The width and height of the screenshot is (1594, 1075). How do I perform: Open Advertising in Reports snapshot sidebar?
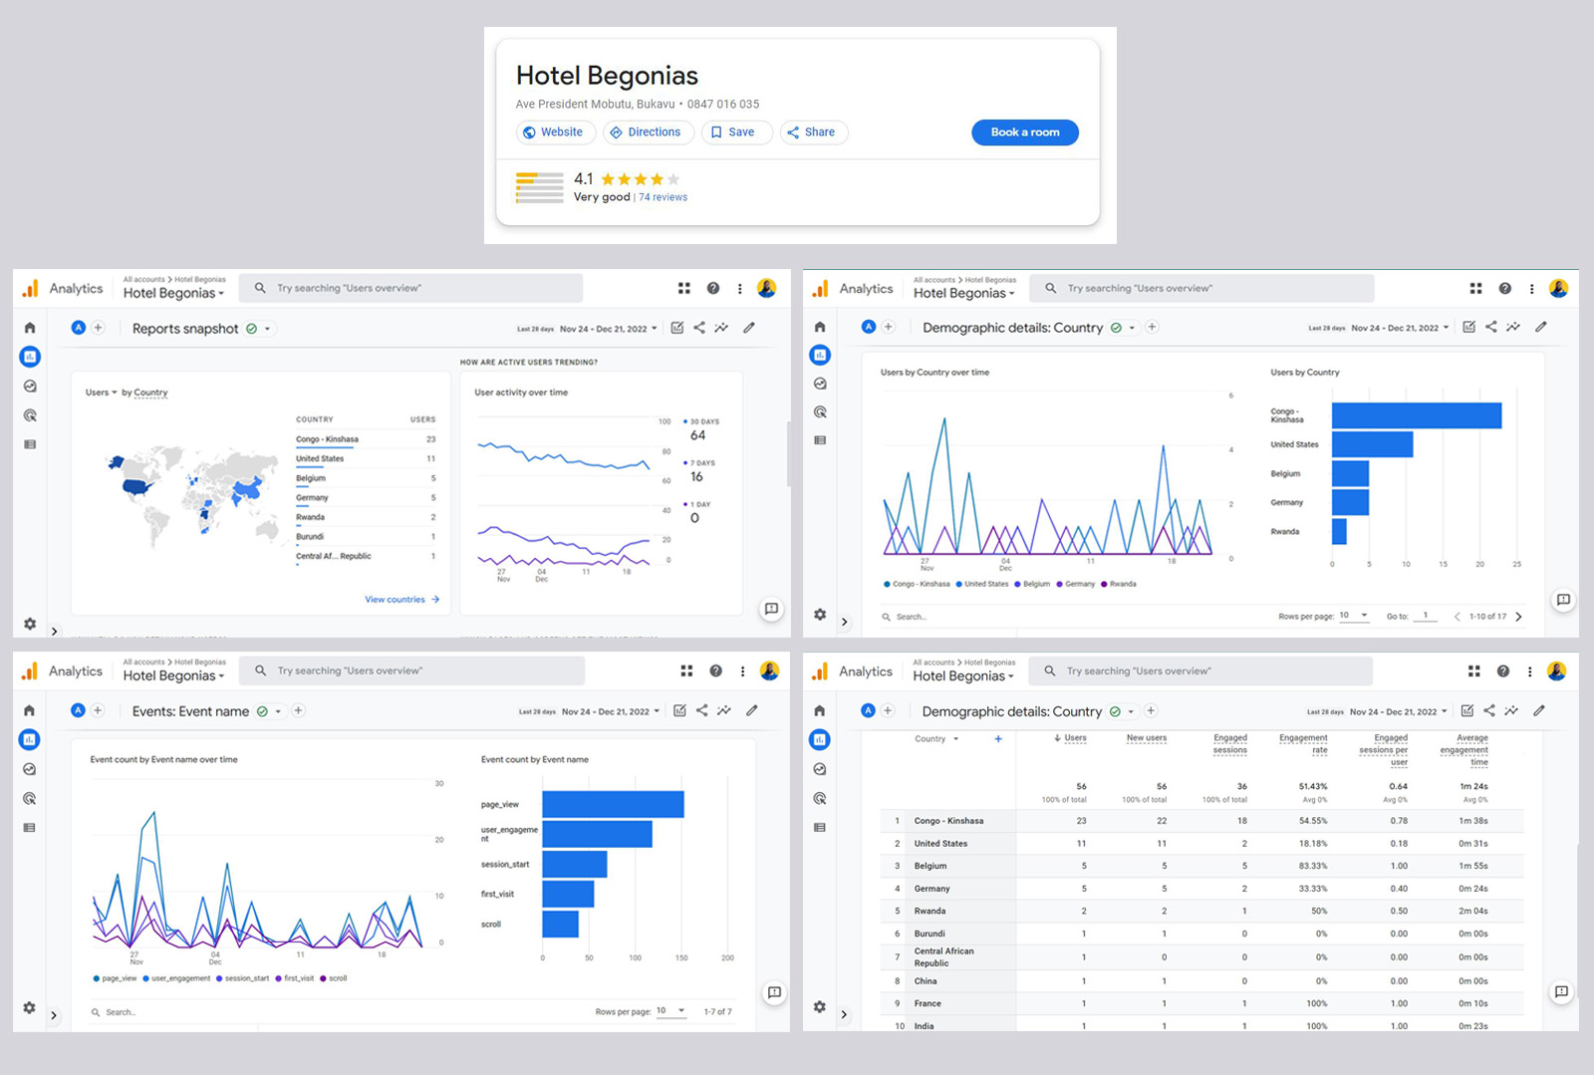tap(30, 415)
